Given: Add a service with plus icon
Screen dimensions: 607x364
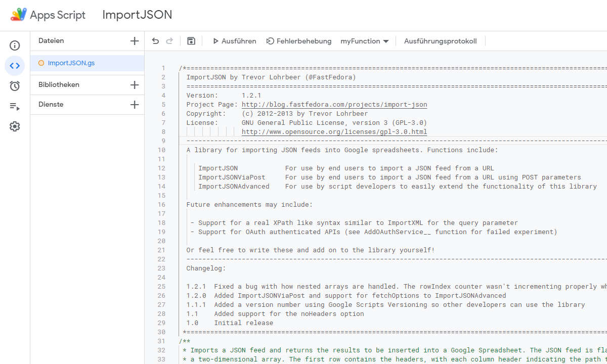Looking at the screenshot, I should [x=134, y=105].
